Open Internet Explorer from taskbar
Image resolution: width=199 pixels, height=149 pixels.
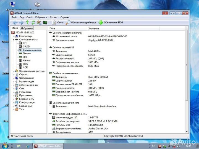(28, 146)
